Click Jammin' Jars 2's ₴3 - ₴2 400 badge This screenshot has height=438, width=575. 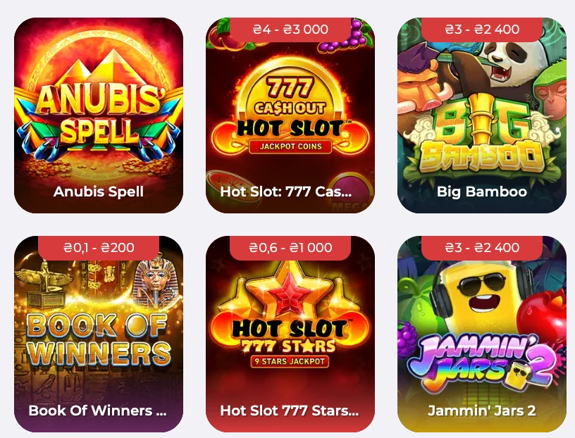click(x=482, y=248)
